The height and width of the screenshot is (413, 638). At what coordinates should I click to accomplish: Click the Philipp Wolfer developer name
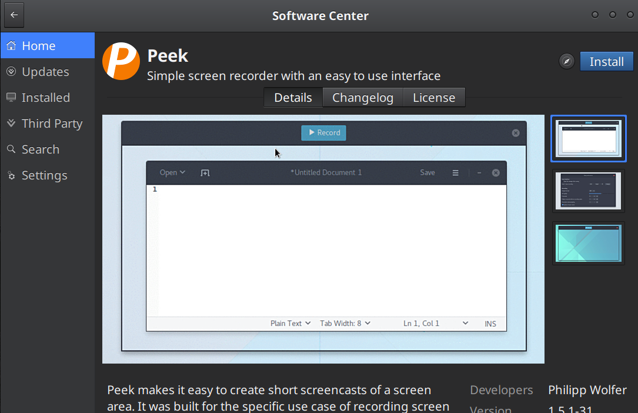[x=587, y=390]
